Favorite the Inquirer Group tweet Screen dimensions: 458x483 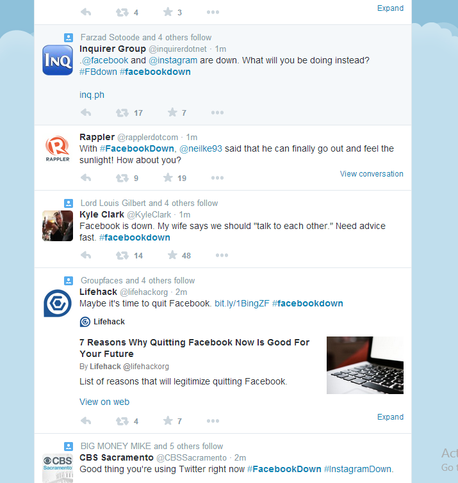click(172, 113)
